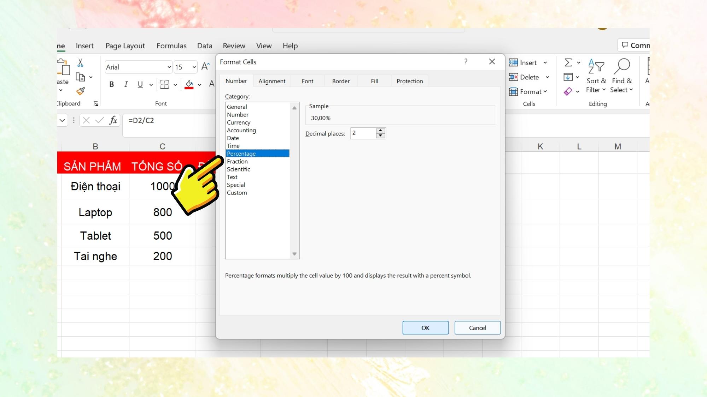Click Cancel to dismiss dialog
This screenshot has width=707, height=397.
click(x=477, y=327)
